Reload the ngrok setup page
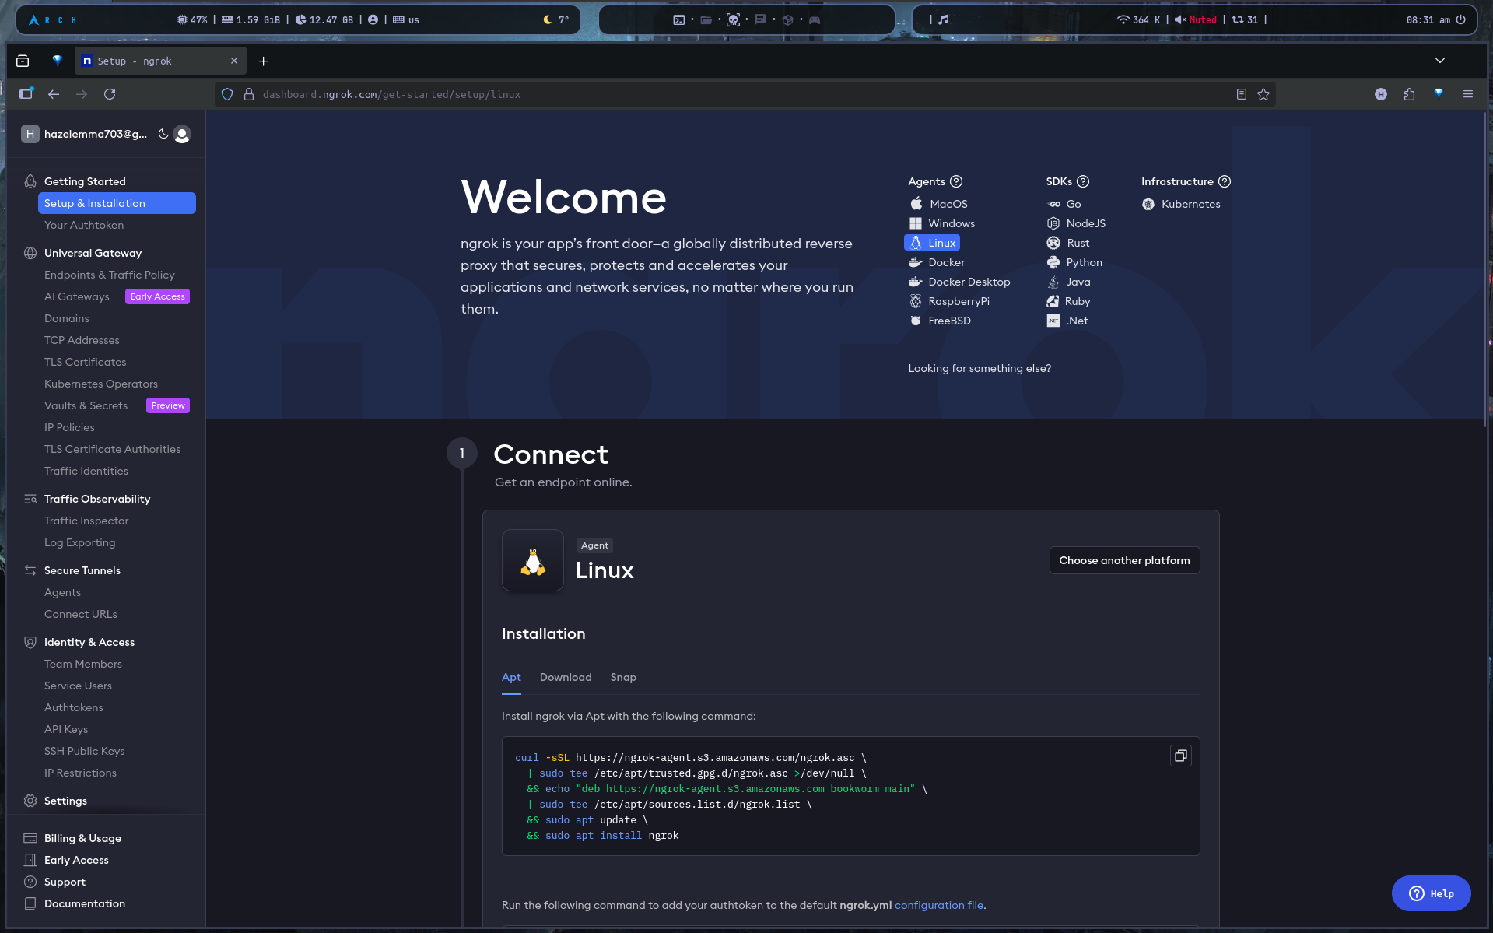 click(110, 94)
